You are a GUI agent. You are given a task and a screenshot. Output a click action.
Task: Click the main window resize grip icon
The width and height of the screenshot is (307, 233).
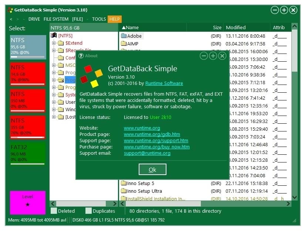pos(294,221)
